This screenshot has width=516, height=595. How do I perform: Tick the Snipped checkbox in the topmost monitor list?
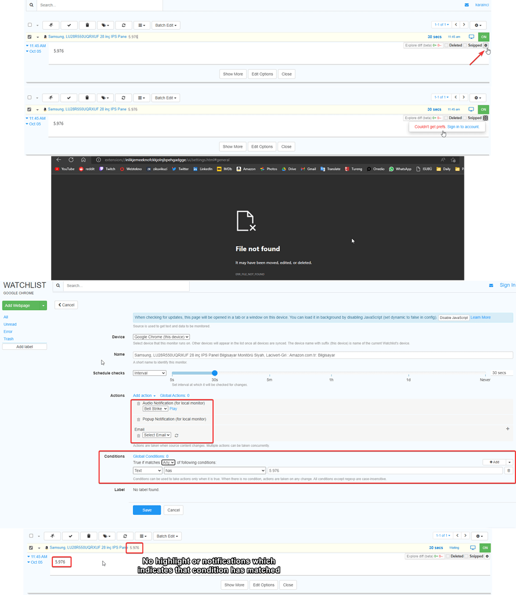pyautogui.click(x=465, y=45)
